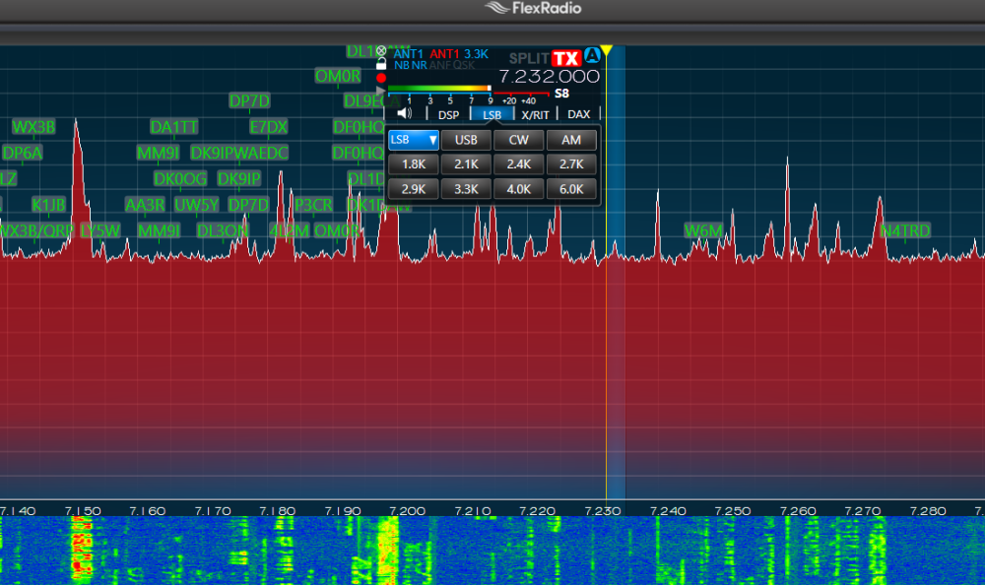The image size is (985, 585).
Task: Switch mode to AM
Action: pos(571,140)
